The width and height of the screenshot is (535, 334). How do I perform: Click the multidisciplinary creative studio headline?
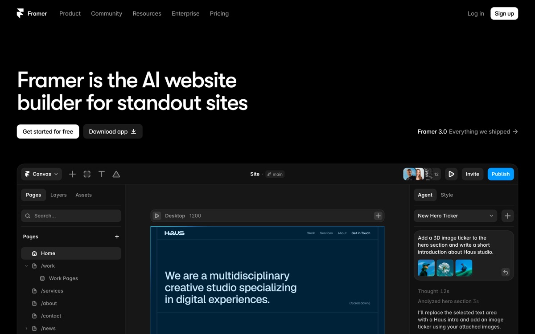pyautogui.click(x=230, y=287)
